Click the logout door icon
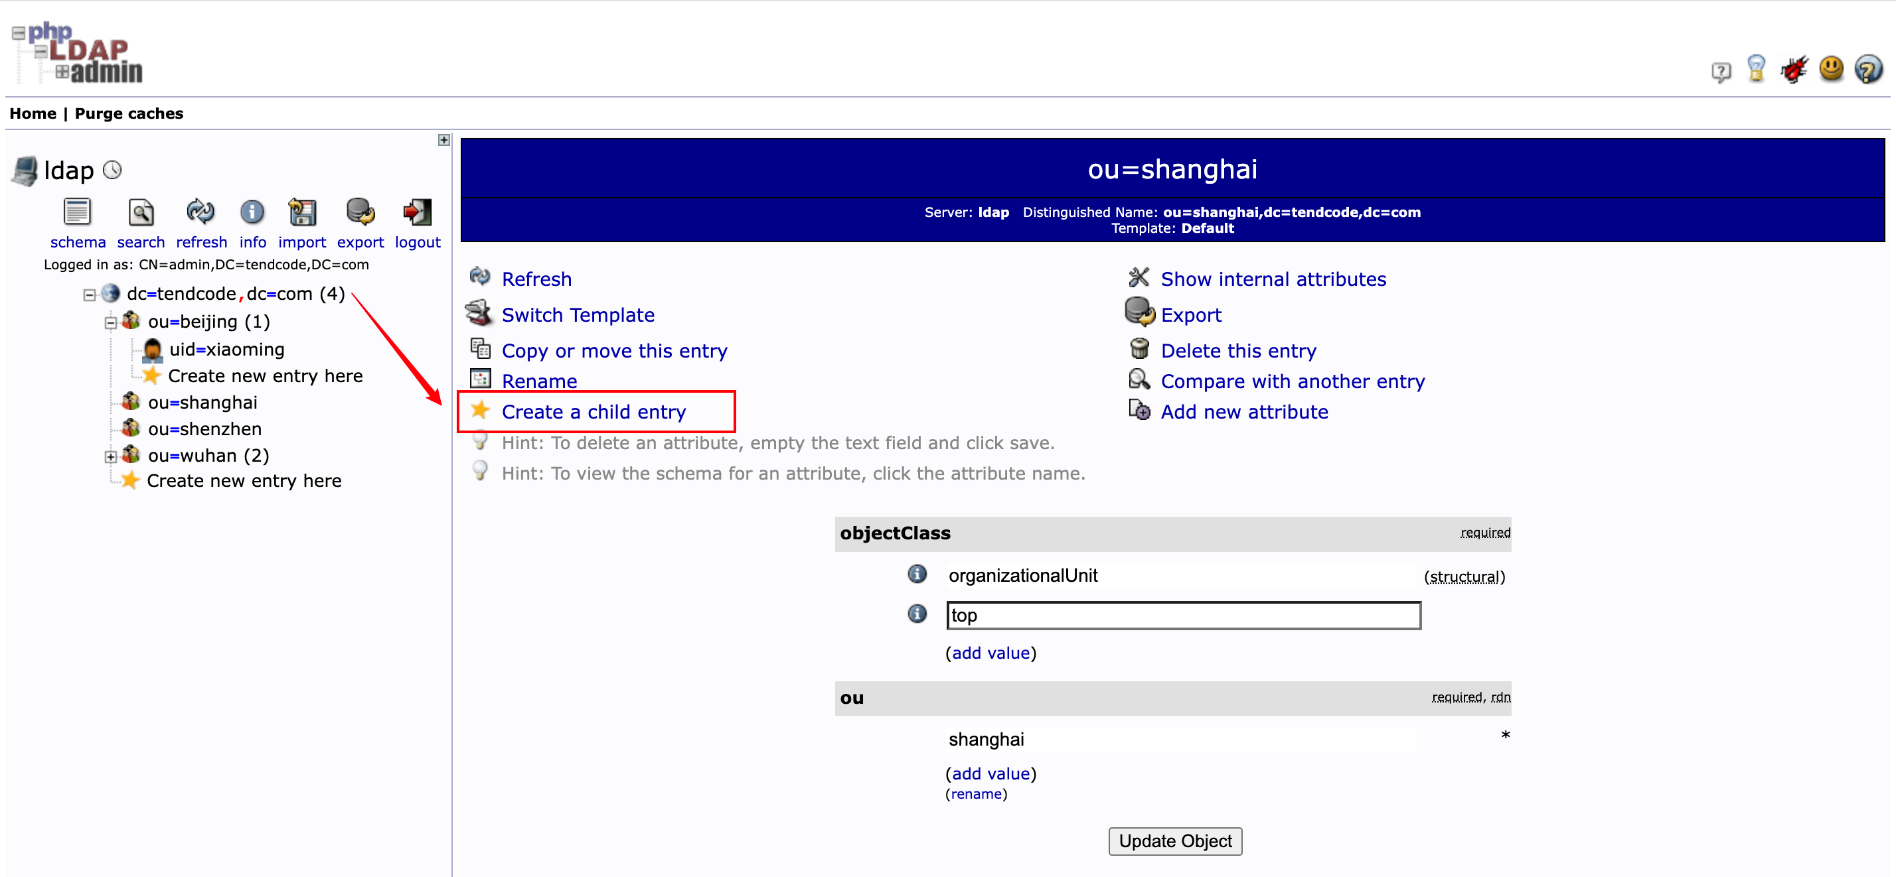 coord(418,212)
